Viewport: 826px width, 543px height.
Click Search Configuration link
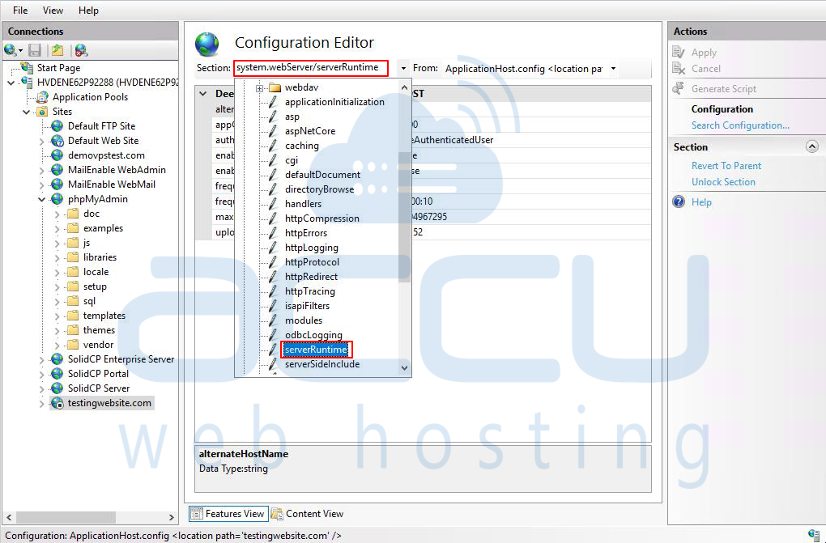click(740, 125)
